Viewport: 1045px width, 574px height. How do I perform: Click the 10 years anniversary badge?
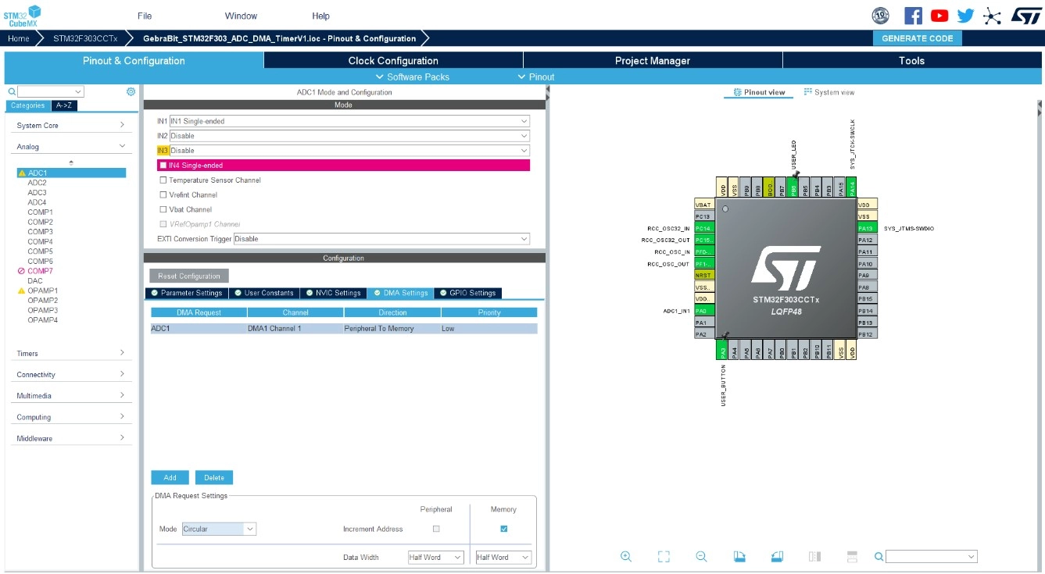(x=881, y=16)
